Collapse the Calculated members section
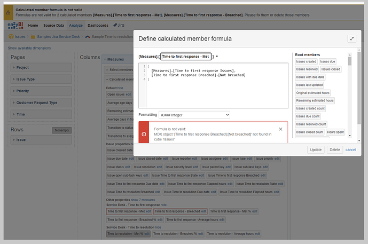Screen dimensions: 368x244 pyautogui.click(x=119, y=80)
